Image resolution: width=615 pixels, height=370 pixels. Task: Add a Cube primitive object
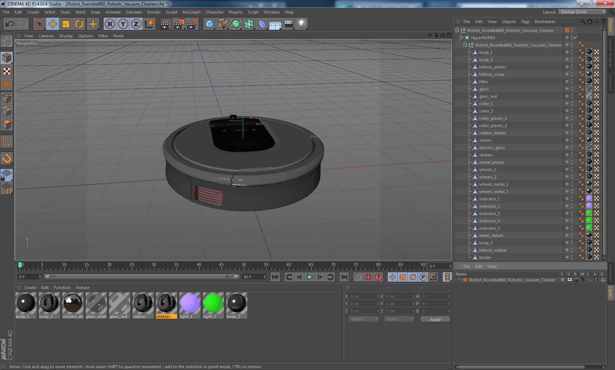tap(209, 24)
